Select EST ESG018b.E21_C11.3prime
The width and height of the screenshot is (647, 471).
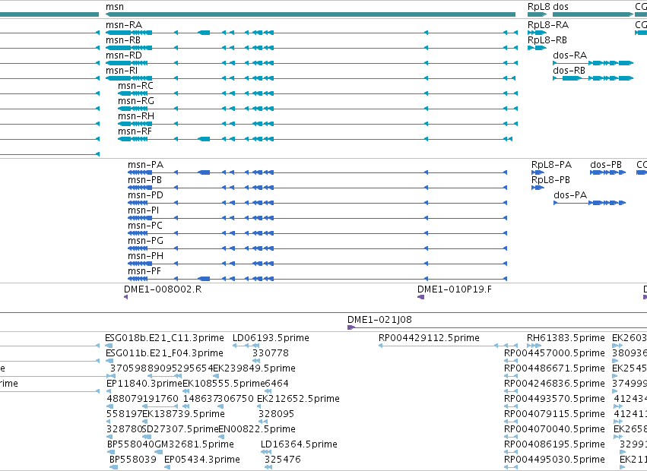[164, 338]
